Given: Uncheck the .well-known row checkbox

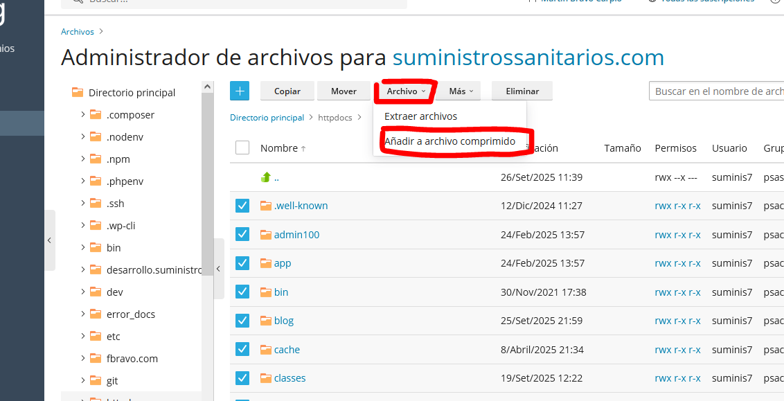Looking at the screenshot, I should point(242,205).
